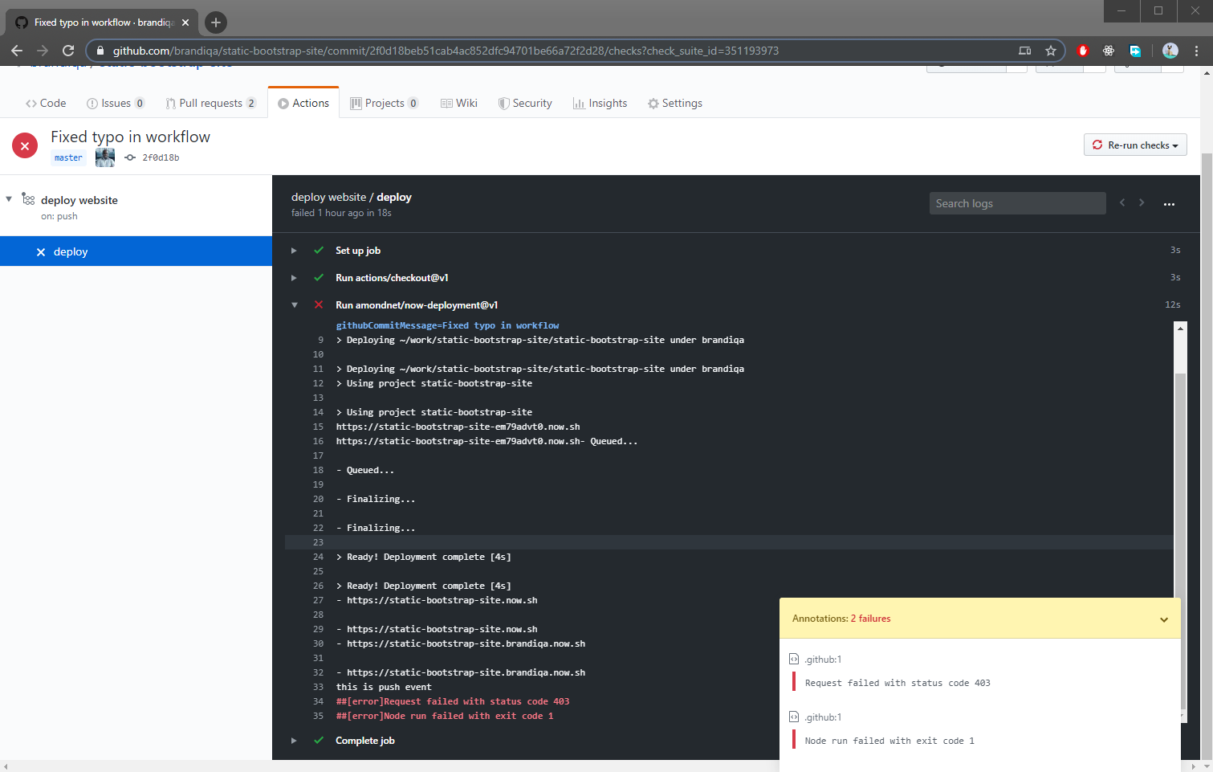Open the Chrome three-dot menu
The width and height of the screenshot is (1213, 772).
pos(1196,51)
